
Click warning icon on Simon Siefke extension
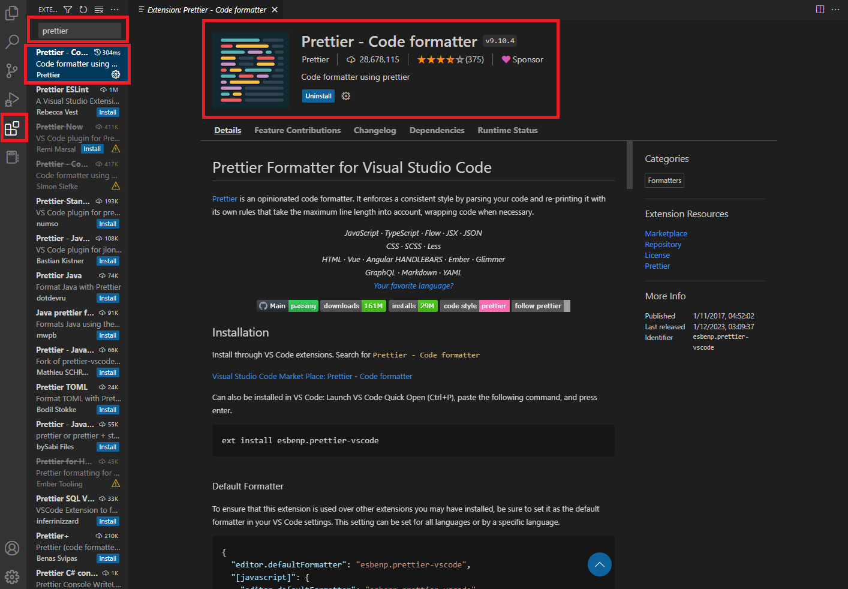[116, 186]
